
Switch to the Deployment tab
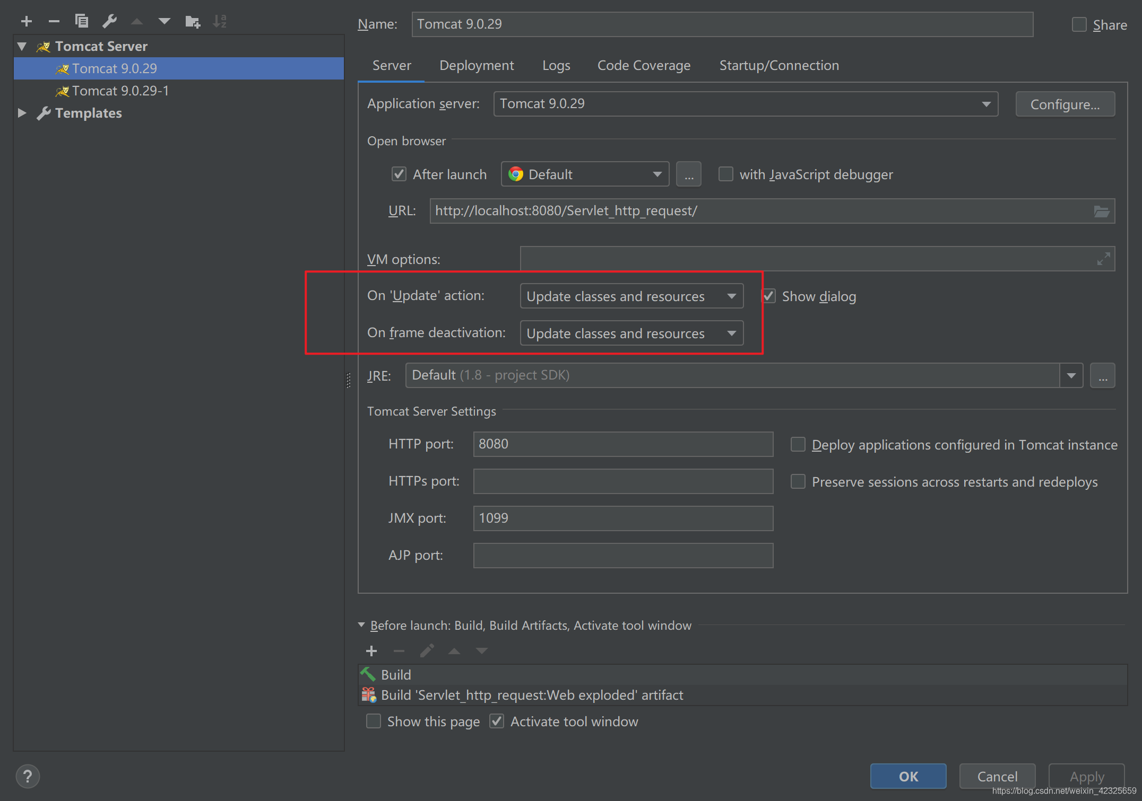(476, 66)
